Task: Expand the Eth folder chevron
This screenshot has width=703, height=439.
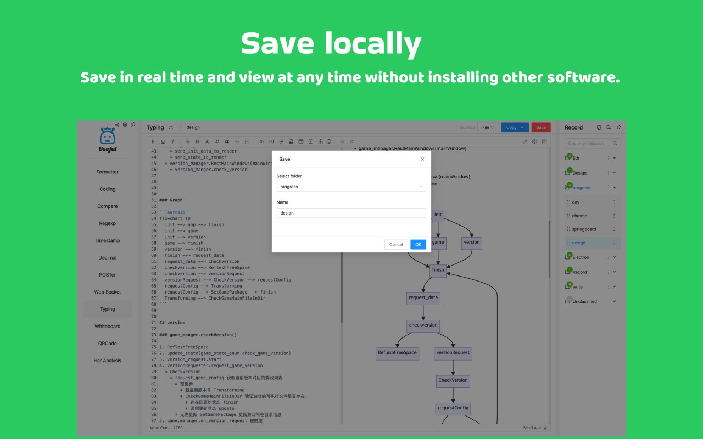Action: (615, 158)
